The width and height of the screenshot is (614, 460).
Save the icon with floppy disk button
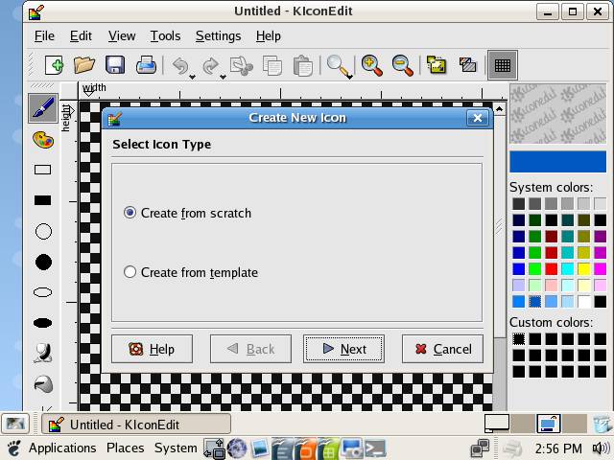(x=115, y=65)
